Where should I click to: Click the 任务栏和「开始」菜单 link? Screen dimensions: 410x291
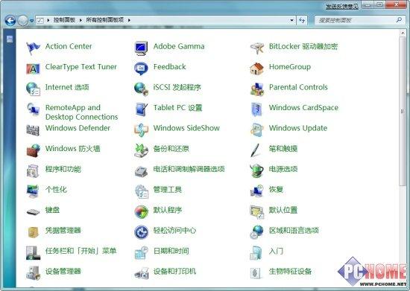[81, 251]
